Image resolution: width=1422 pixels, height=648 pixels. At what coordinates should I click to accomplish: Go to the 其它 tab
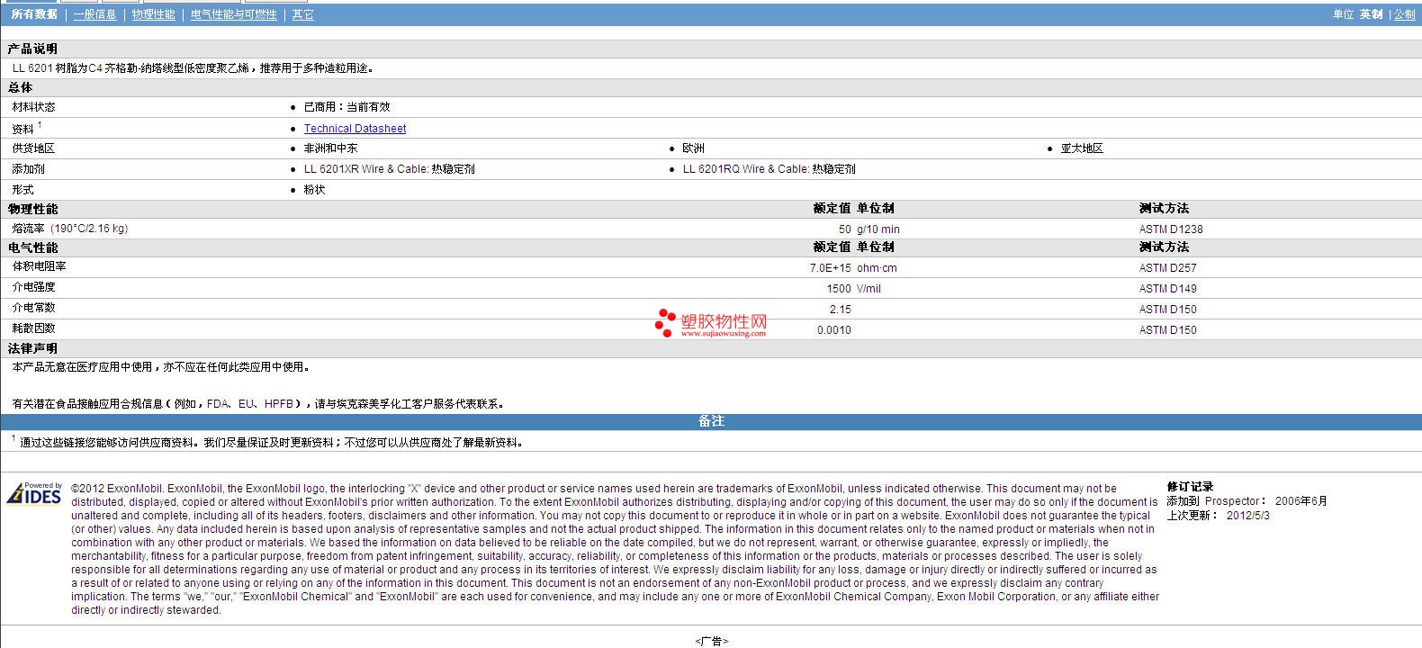click(x=302, y=14)
